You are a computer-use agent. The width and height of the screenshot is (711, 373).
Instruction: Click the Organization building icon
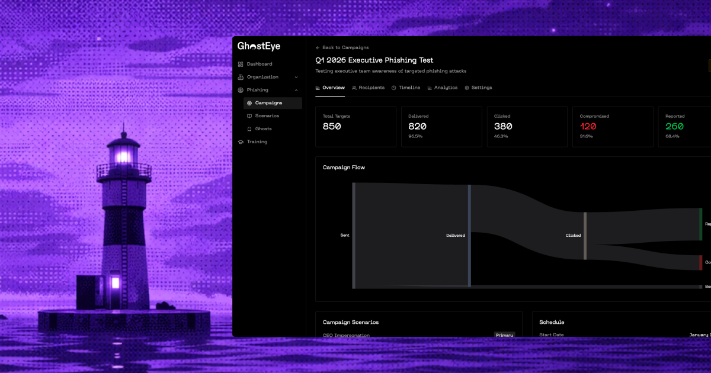[x=241, y=77]
